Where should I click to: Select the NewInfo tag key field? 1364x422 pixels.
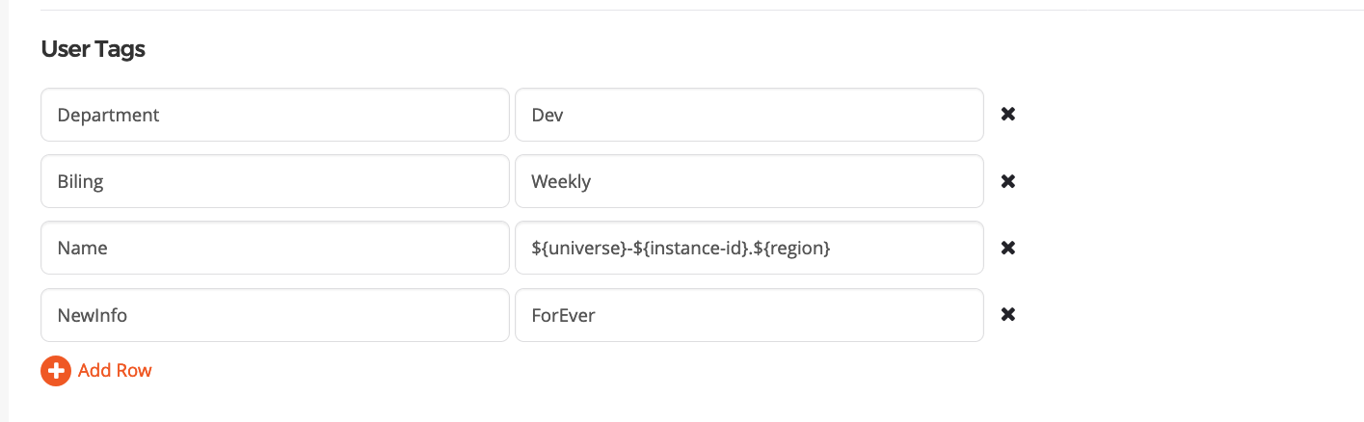(275, 314)
